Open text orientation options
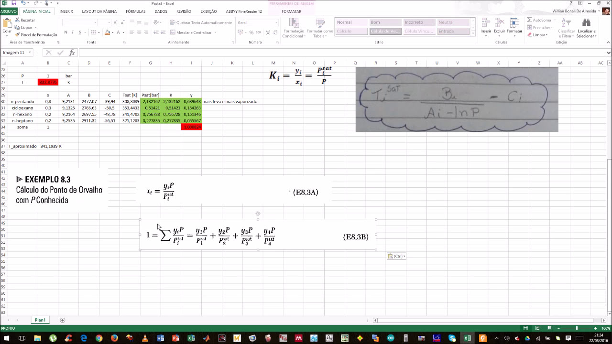This screenshot has width=612, height=344. coord(157,22)
